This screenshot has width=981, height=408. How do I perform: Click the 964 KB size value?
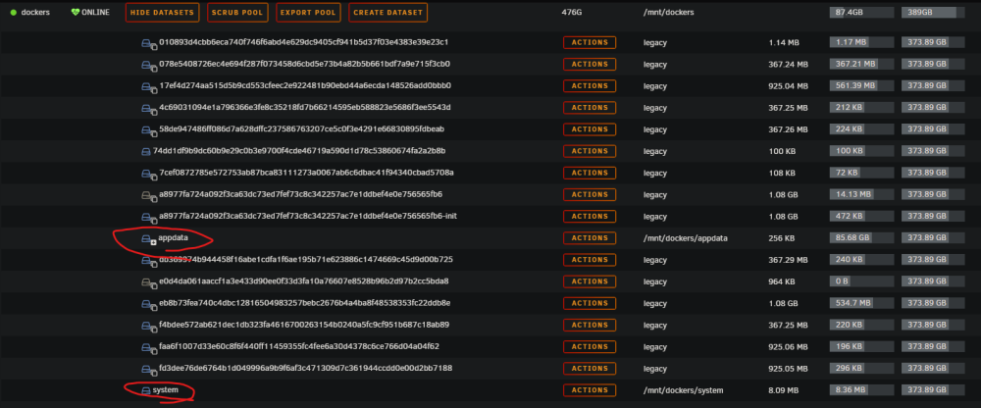pos(782,281)
